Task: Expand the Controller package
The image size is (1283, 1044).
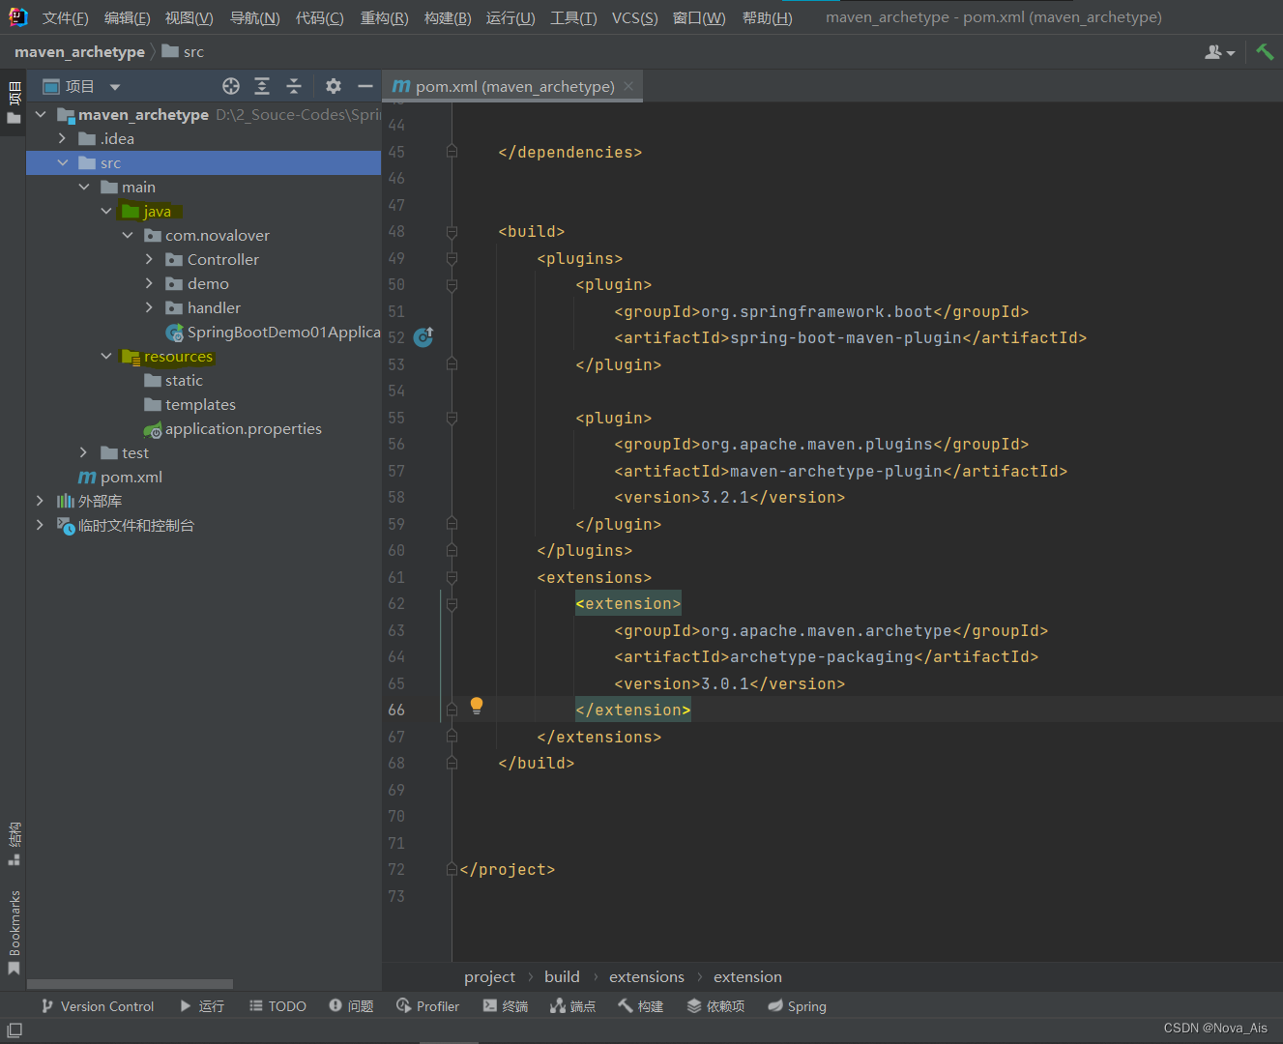Action: 149,259
